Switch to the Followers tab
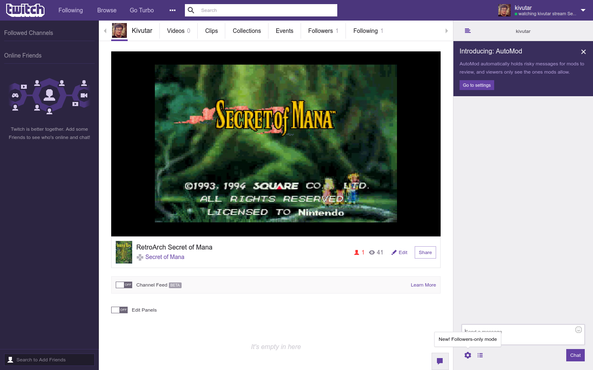The image size is (593, 370). click(323, 31)
